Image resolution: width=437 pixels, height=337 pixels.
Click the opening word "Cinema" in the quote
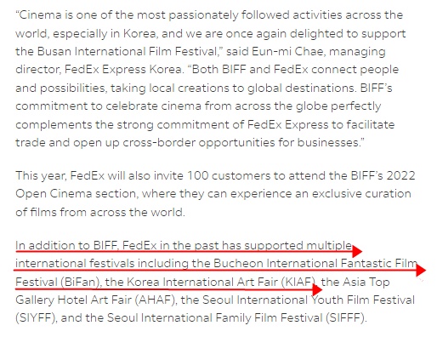click(x=40, y=15)
